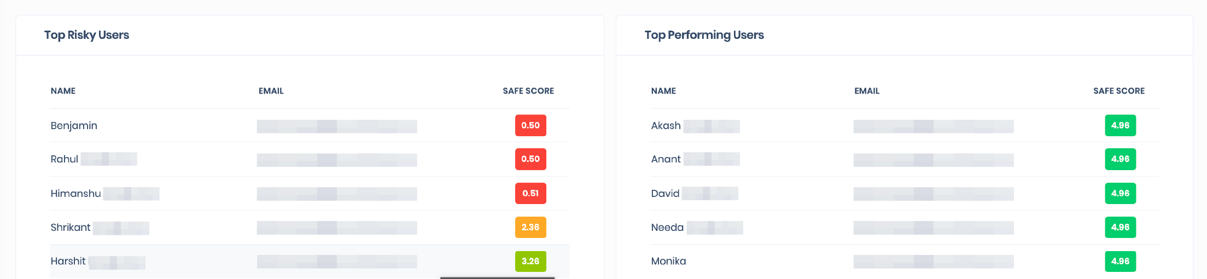Click Monika's 4.96 safe score badge

coord(1120,261)
